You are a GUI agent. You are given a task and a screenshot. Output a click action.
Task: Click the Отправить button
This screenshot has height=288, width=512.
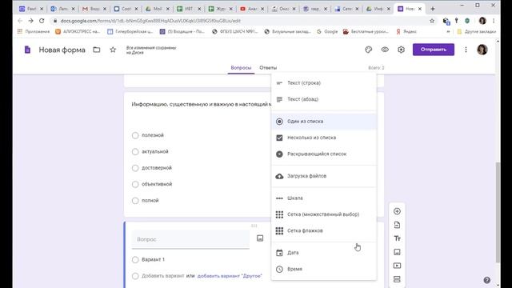point(434,50)
